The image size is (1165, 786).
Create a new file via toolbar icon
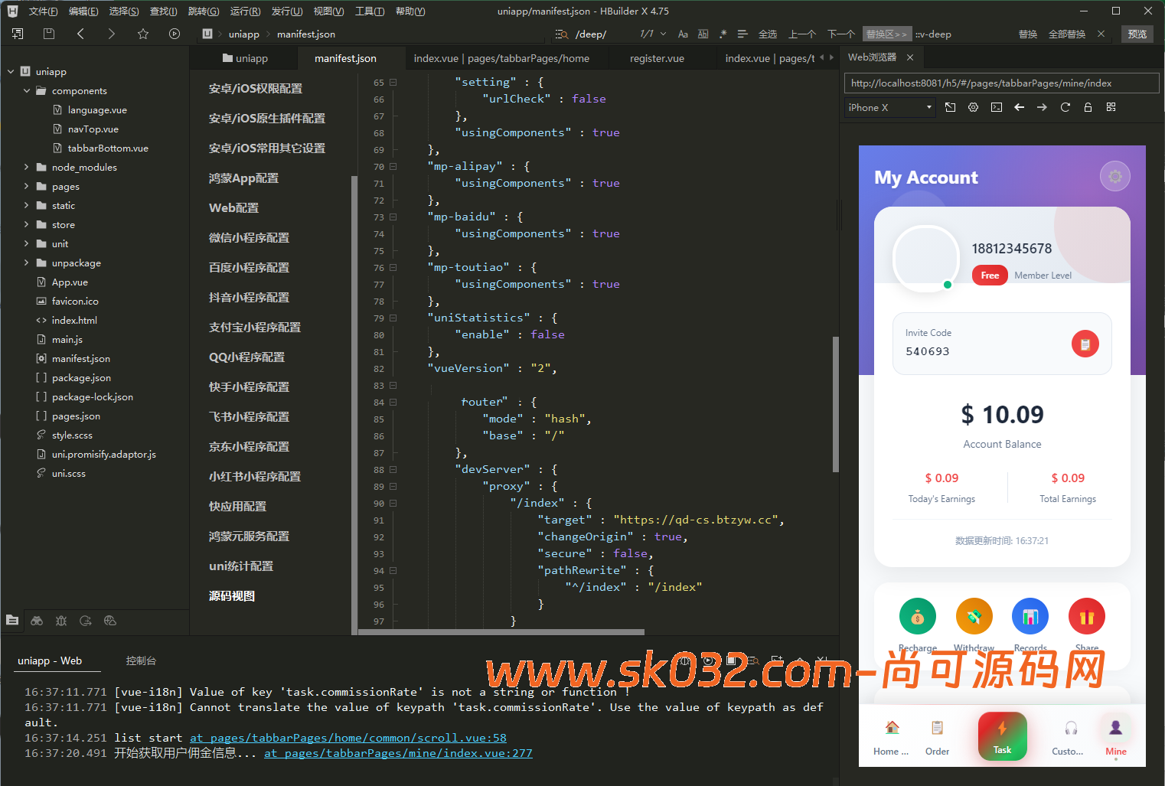tap(16, 34)
